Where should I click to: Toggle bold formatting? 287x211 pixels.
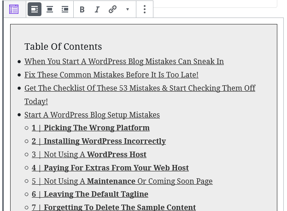tap(82, 9)
